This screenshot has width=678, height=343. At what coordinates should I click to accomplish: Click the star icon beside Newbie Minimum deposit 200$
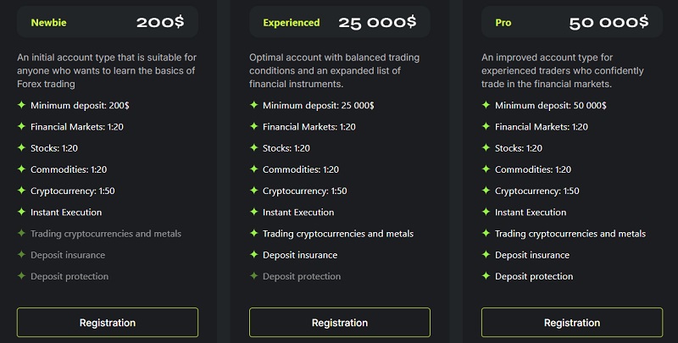coord(21,105)
